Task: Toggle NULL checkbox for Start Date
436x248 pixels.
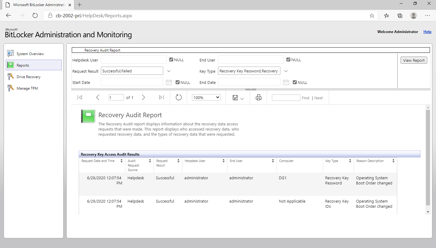Action: (178, 82)
